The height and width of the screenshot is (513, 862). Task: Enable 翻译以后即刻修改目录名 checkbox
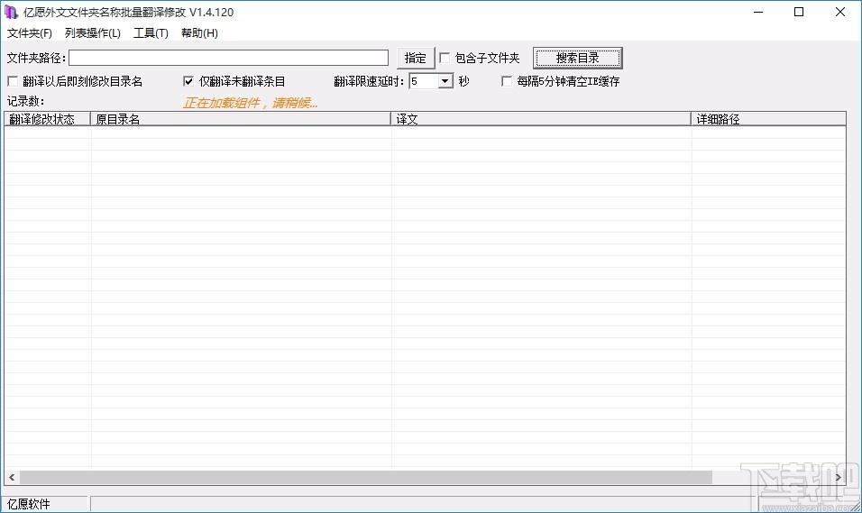(13, 81)
